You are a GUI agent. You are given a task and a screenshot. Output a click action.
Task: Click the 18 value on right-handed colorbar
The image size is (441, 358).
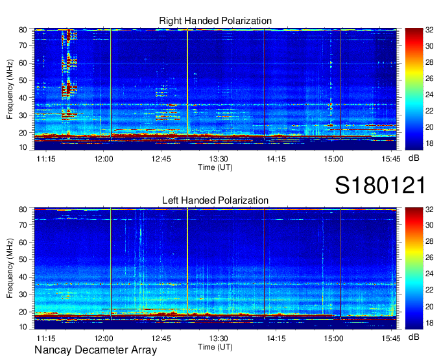click(x=429, y=143)
